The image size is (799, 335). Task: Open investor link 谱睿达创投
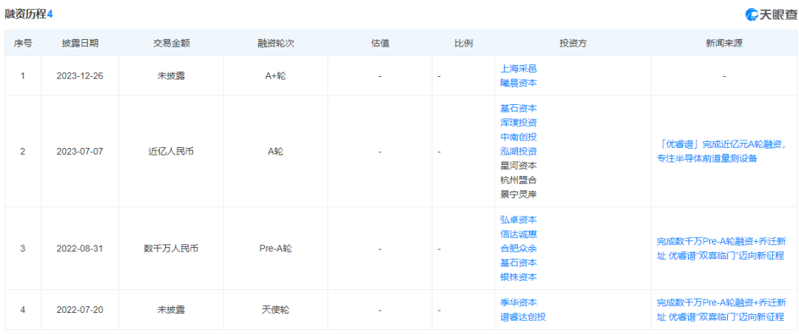[523, 317]
